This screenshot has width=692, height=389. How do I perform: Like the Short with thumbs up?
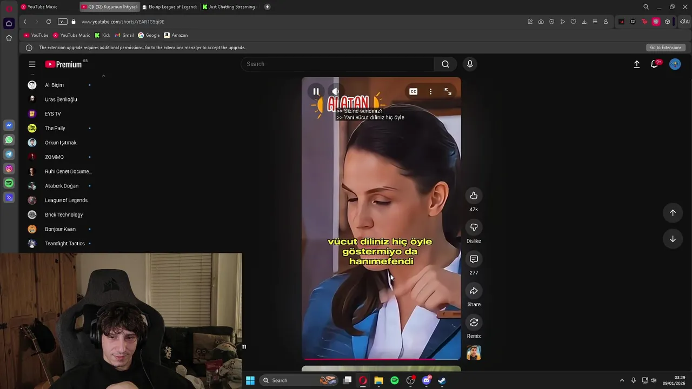(x=474, y=196)
